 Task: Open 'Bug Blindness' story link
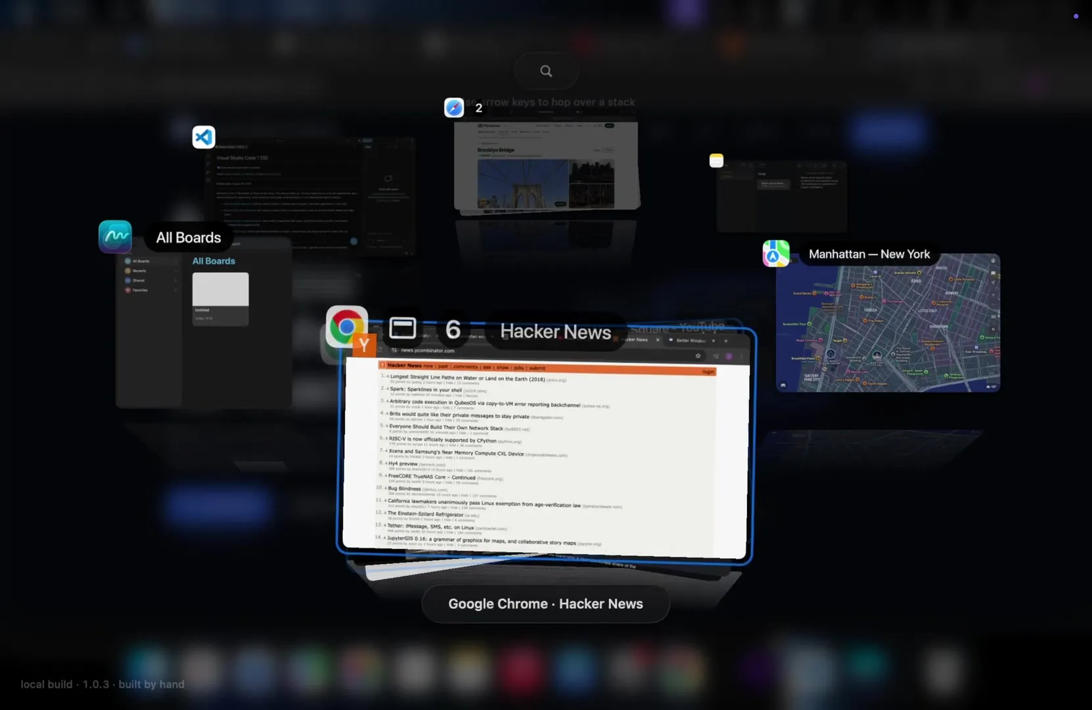pos(404,488)
